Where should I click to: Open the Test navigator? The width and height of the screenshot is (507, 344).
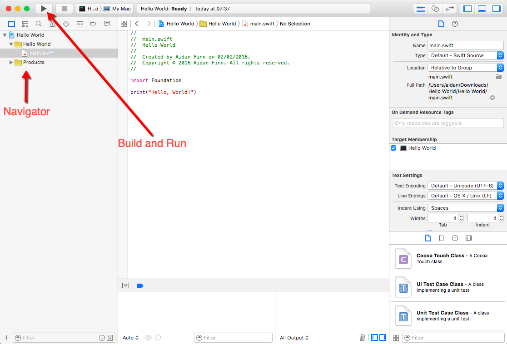coord(66,24)
